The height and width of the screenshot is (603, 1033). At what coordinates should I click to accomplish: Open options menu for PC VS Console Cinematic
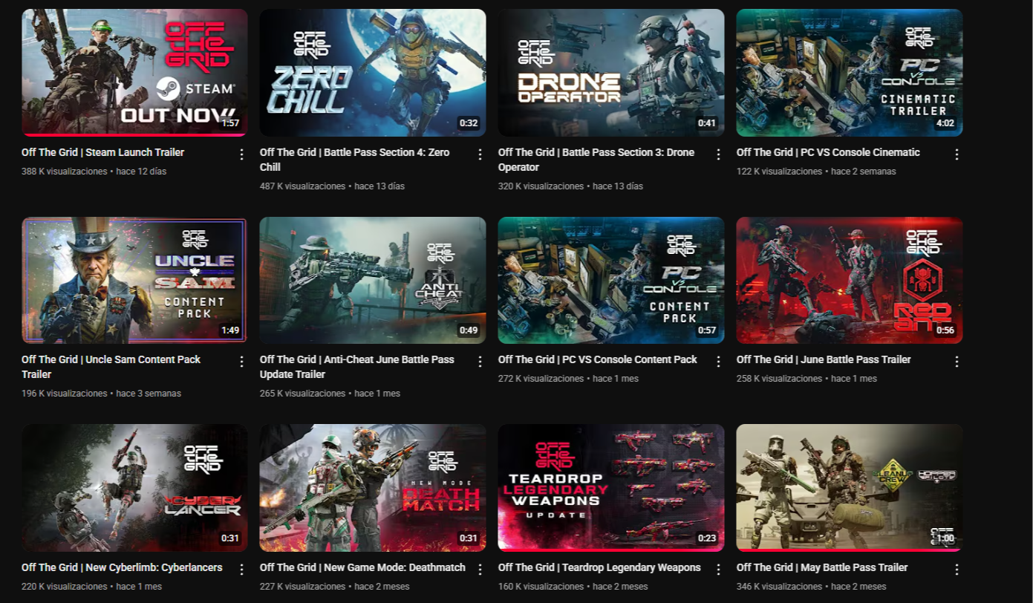[x=957, y=154]
